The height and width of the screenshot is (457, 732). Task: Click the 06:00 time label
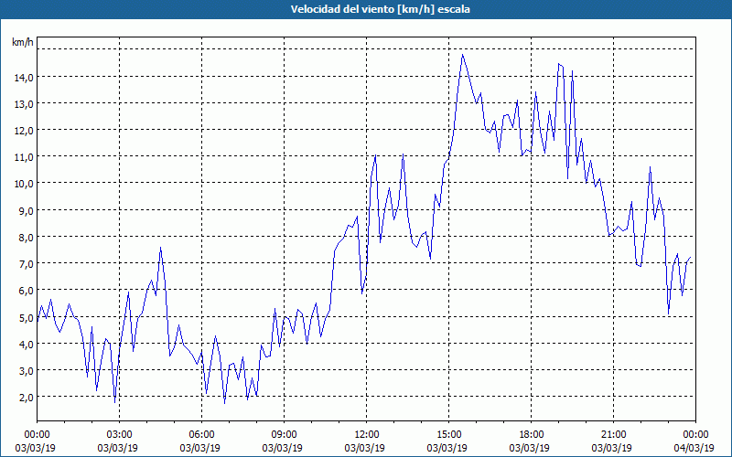coord(201,435)
